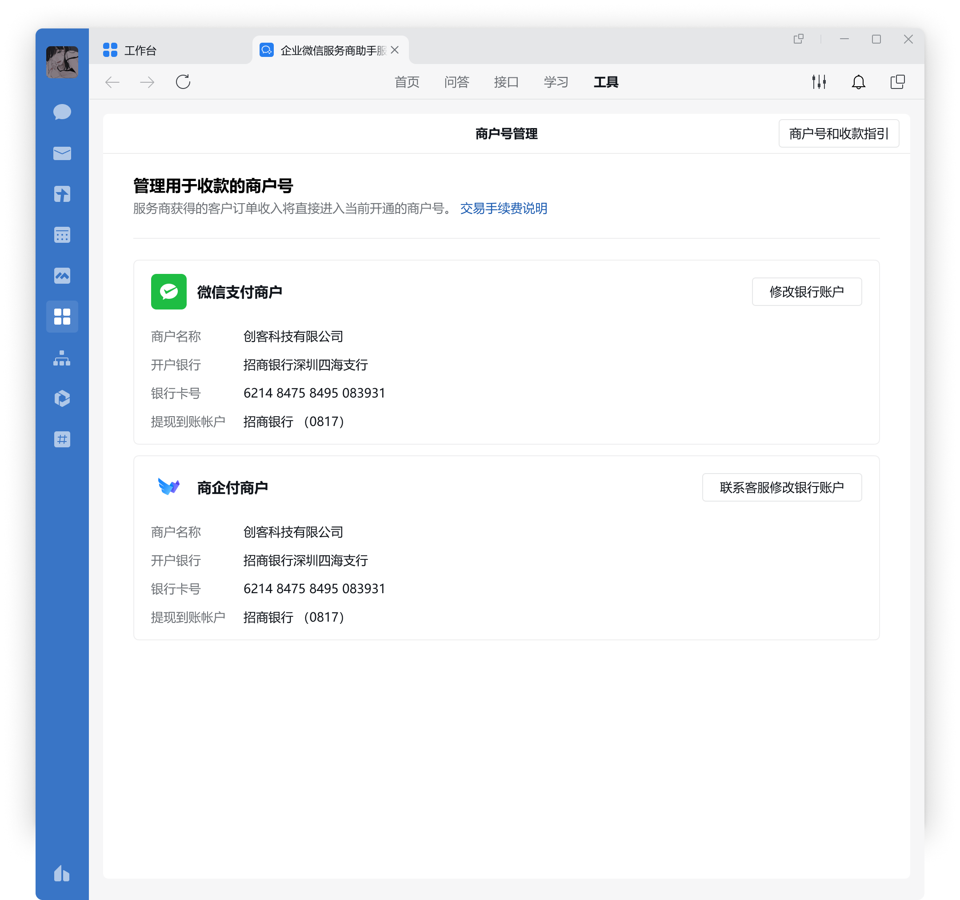The width and height of the screenshot is (960, 900).
Task: Click 创客科技有限公司 under 微信支付商户
Action: pos(293,336)
